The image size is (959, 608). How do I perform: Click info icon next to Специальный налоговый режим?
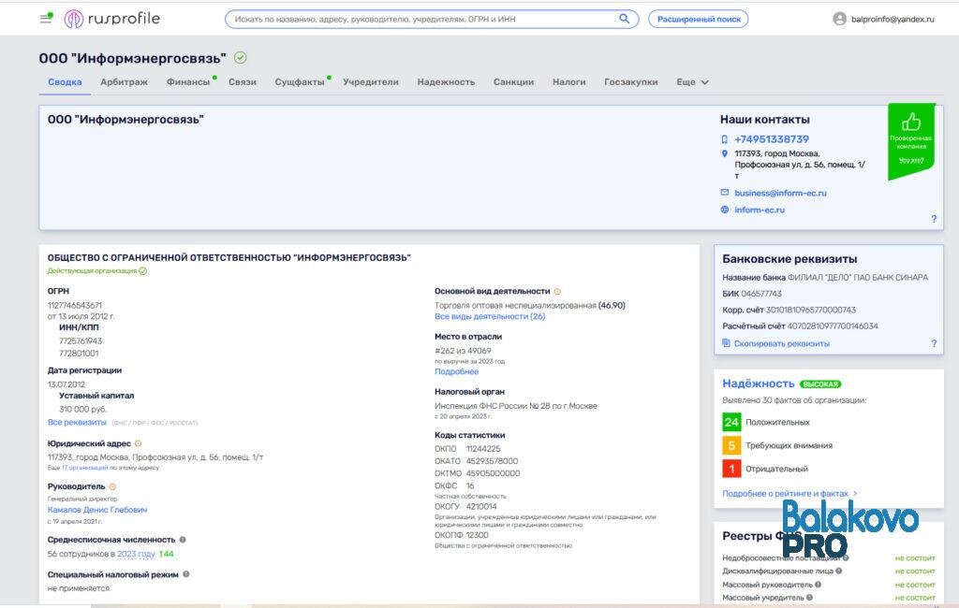tap(186, 574)
